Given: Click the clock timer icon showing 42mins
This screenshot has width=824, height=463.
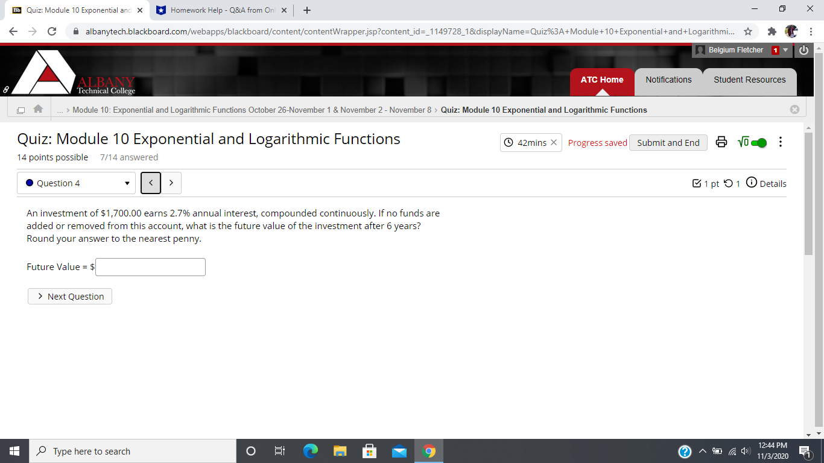Looking at the screenshot, I should [x=509, y=142].
